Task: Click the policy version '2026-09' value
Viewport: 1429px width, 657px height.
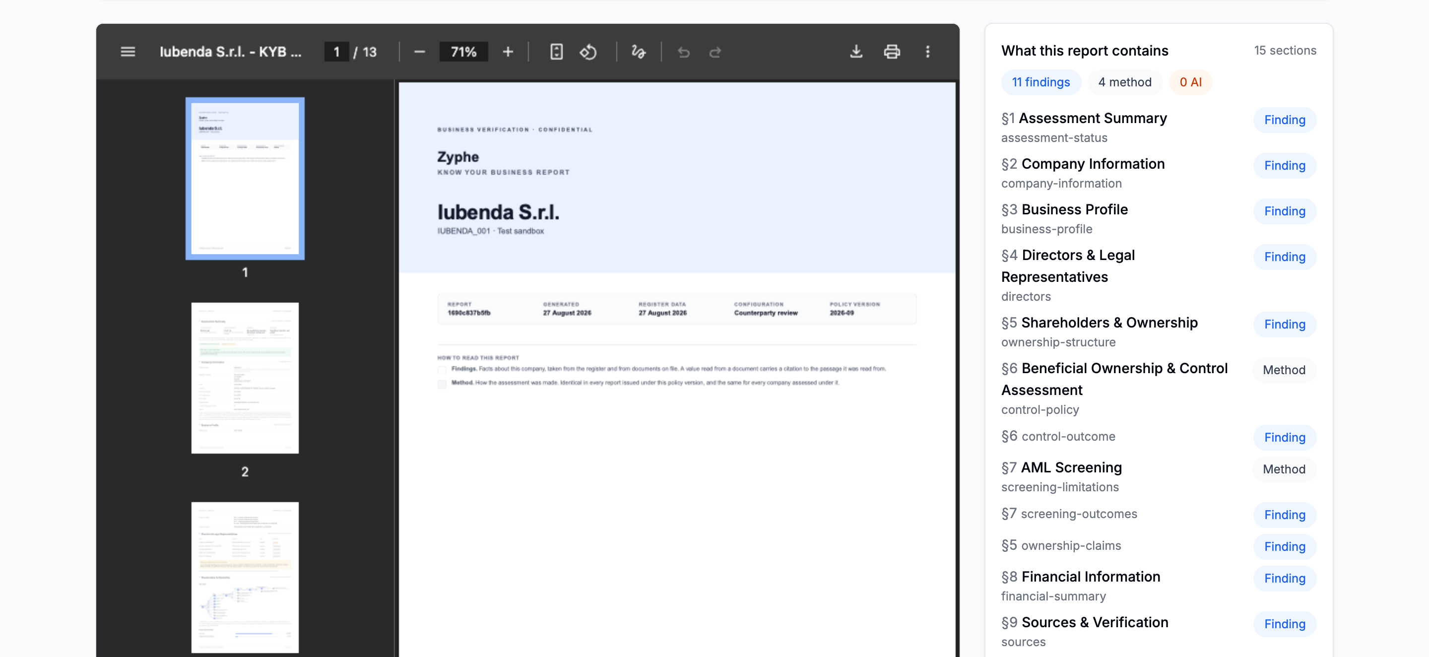Action: 842,313
